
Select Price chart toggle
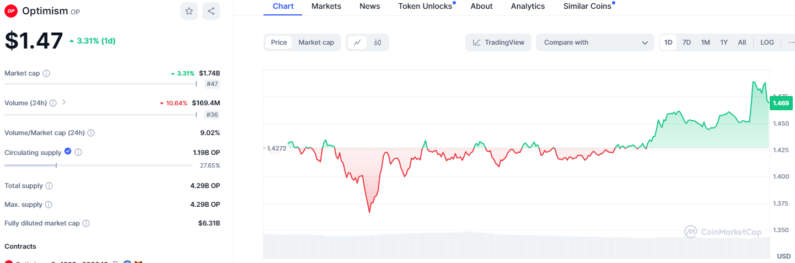pyautogui.click(x=279, y=42)
